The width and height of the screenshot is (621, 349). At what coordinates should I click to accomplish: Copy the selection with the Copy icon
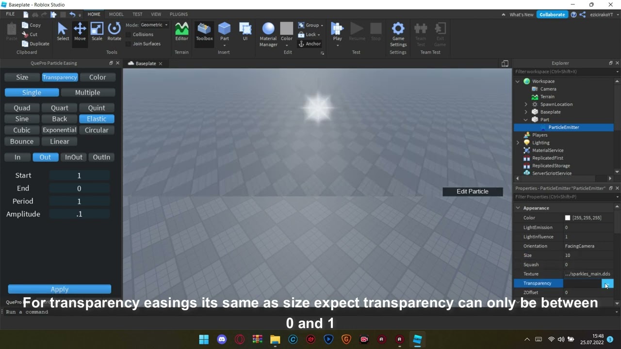click(x=26, y=25)
